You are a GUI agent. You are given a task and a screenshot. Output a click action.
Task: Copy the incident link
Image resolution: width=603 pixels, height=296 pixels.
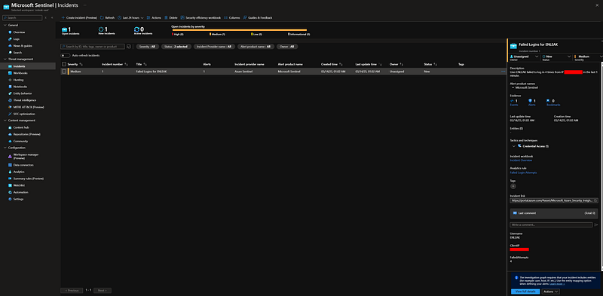click(595, 200)
